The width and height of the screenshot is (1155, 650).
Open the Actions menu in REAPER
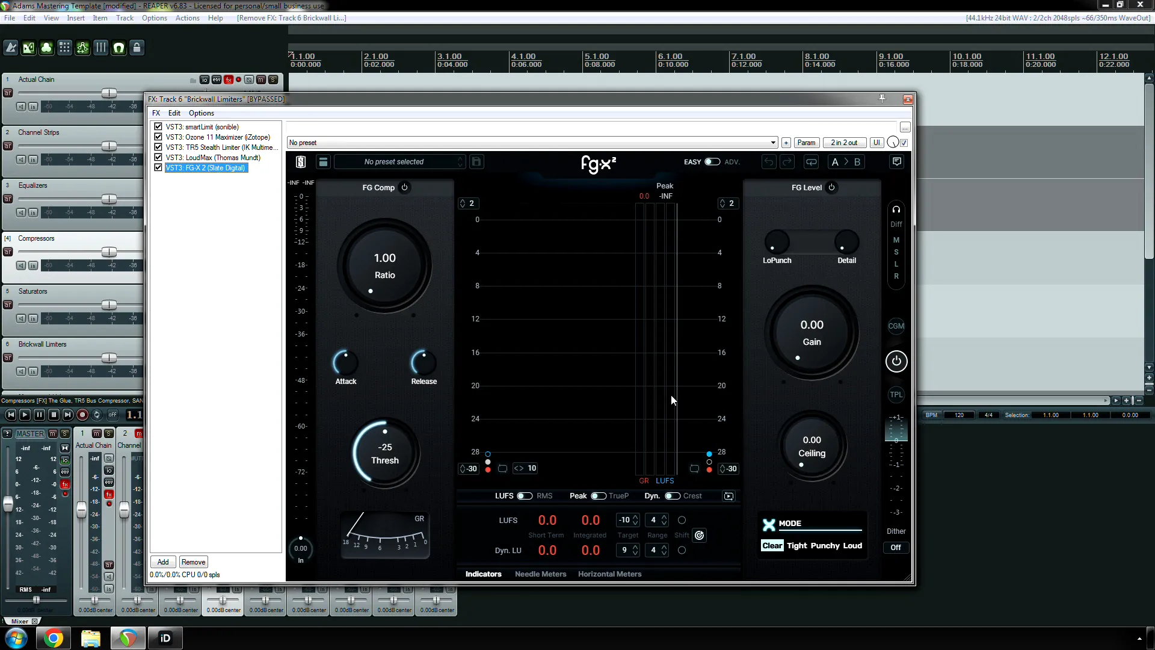coord(187,18)
